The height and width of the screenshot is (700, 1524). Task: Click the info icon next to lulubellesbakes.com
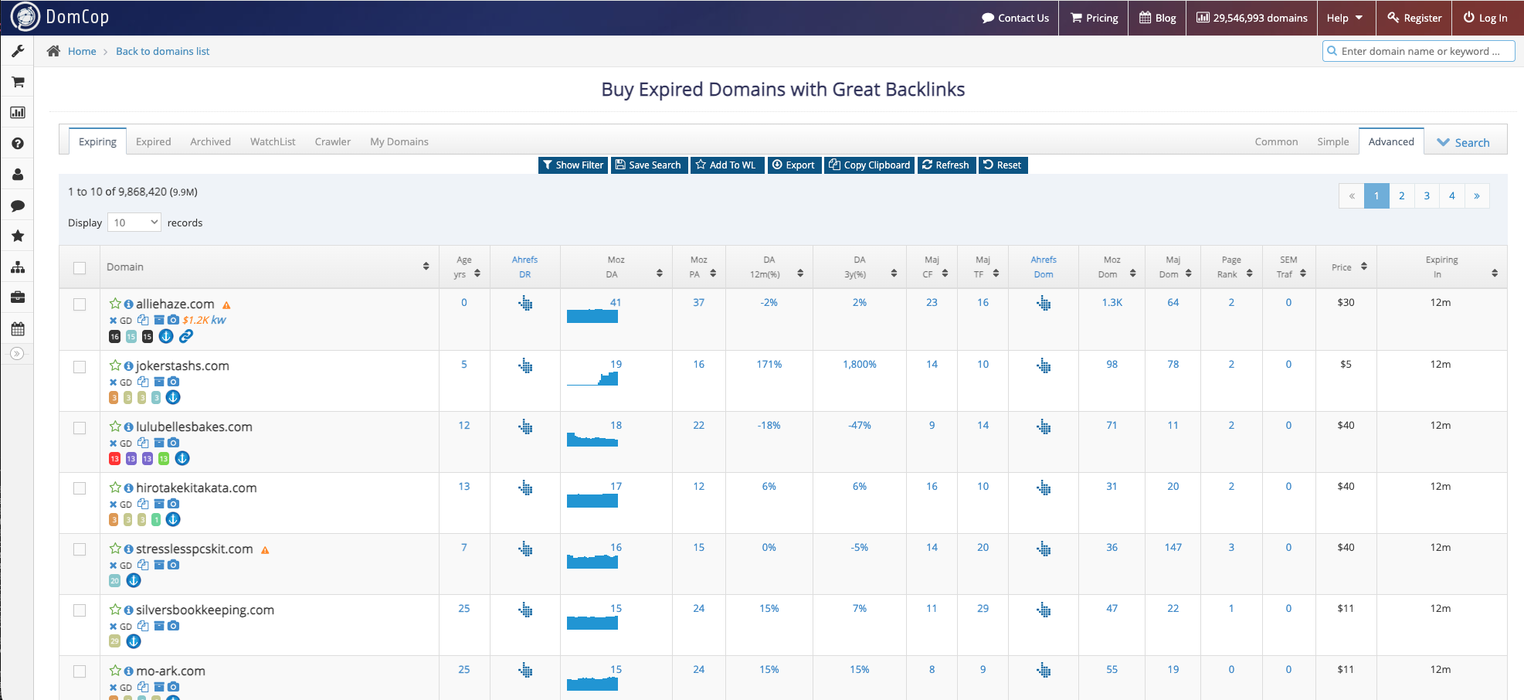[129, 426]
